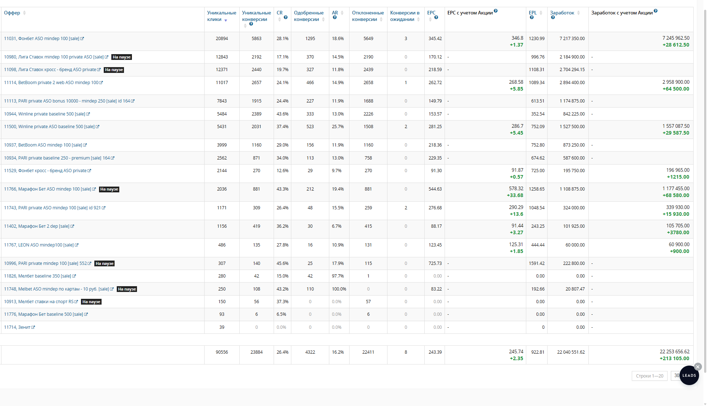Viewport: 707px width, 406px height.
Task: Sort by Уникальные клики column
Action: [x=221, y=16]
